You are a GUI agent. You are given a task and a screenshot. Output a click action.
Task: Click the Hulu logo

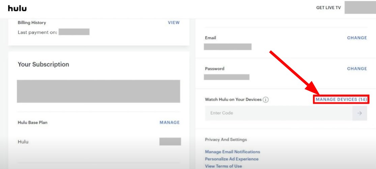[x=17, y=8]
